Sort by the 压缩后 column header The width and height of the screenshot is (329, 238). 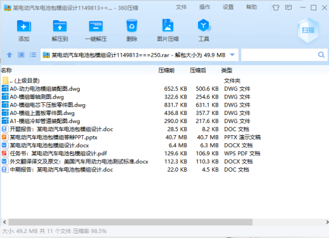198,70
